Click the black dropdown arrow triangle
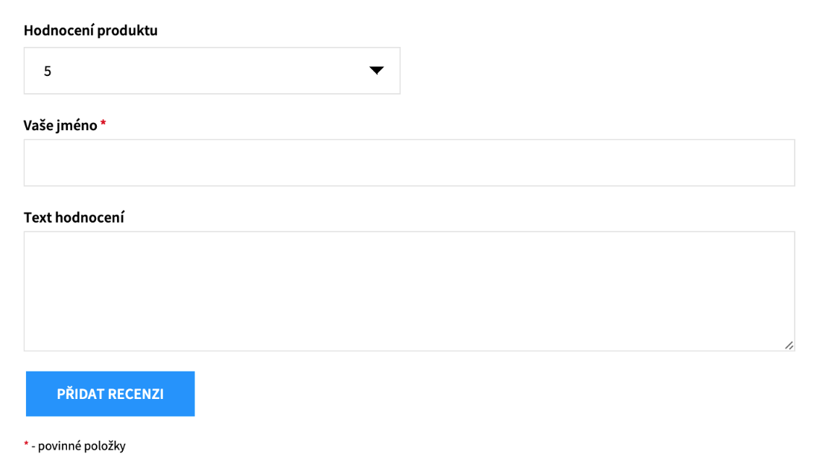Screen dimensions: 814x460 click(x=376, y=71)
